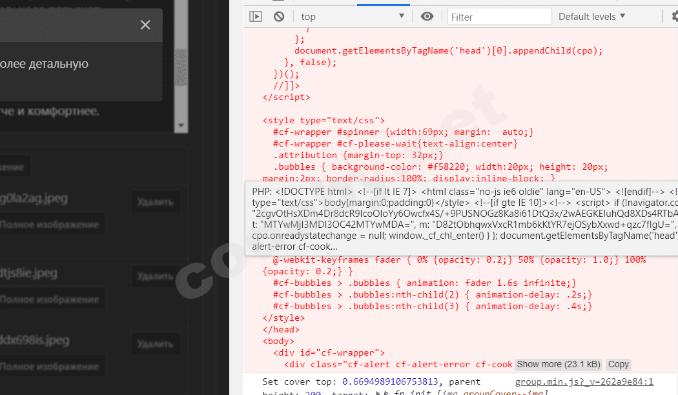Click the 0.6694989106753813 value in console
This screenshot has width=678, height=395.
tap(390, 381)
